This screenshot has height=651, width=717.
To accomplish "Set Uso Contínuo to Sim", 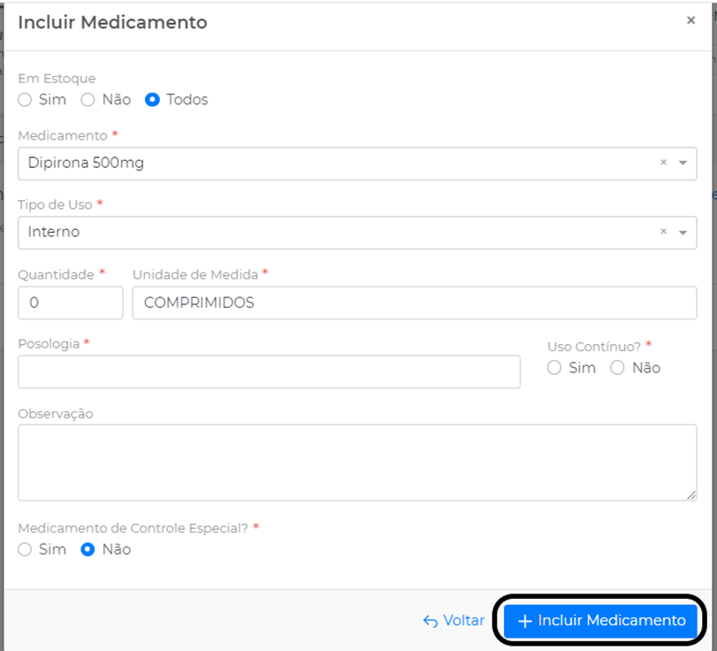I will pyautogui.click(x=554, y=368).
